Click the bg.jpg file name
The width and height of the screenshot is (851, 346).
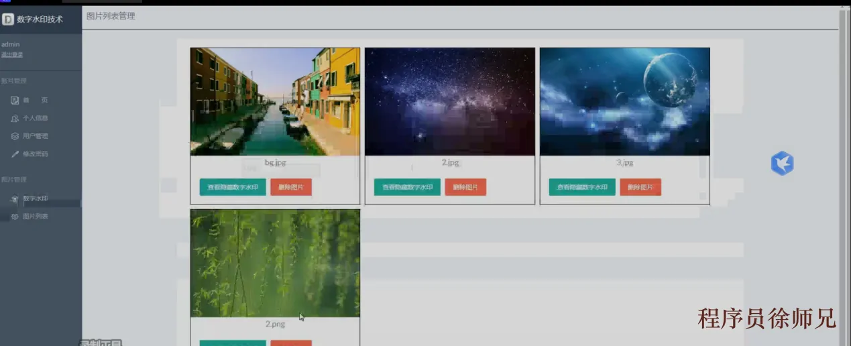[x=275, y=163]
